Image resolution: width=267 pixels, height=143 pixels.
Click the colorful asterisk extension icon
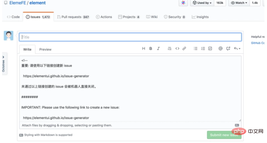(x=183, y=3)
